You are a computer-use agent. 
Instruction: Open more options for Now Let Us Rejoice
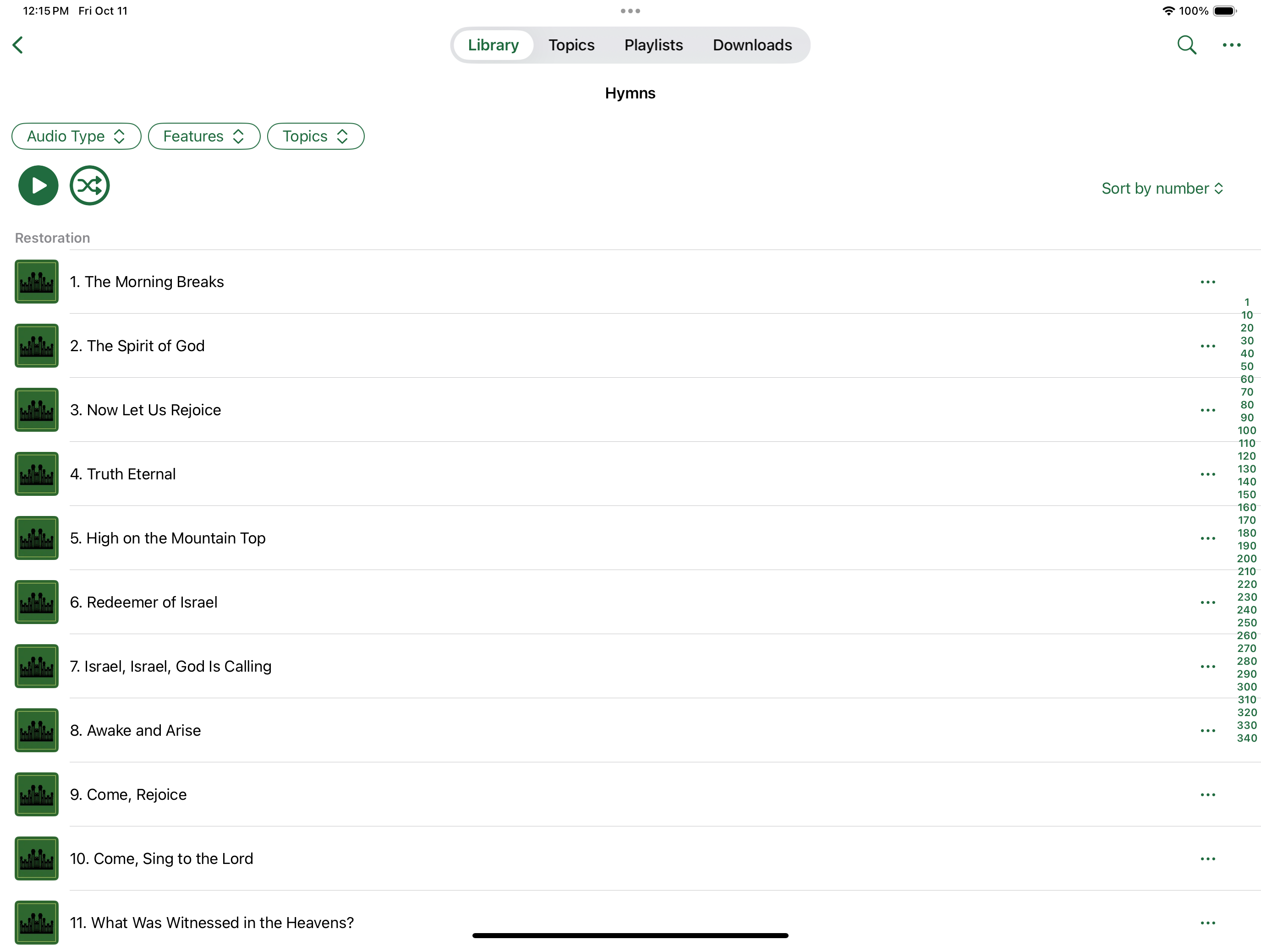point(1207,410)
